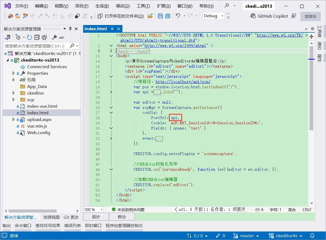
Task: Expand the collapsed head tag region
Action: click(x=111, y=51)
